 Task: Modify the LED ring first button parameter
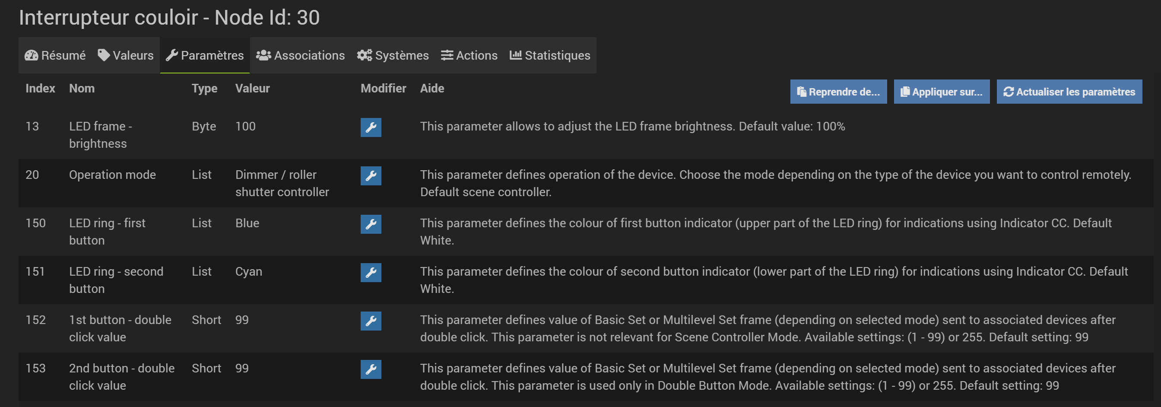coord(371,224)
